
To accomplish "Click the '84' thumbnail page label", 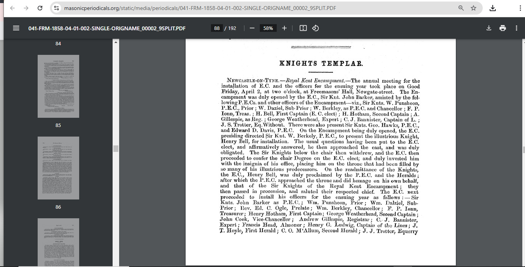I will click(58, 44).
